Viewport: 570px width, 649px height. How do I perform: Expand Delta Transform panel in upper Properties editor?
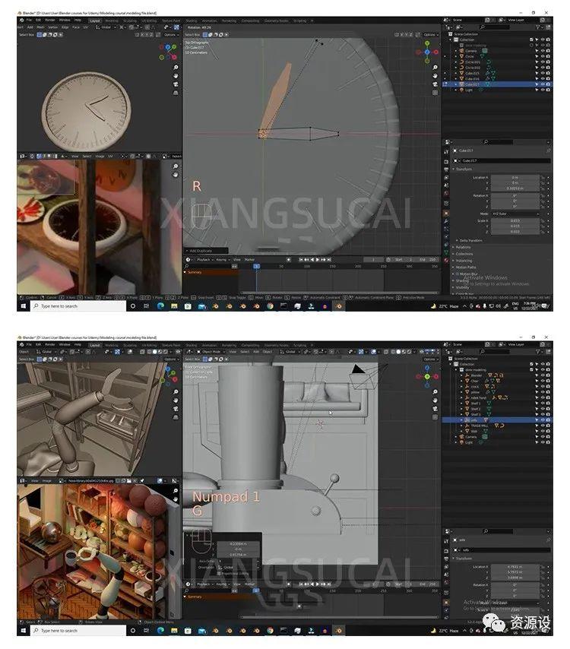tap(469, 240)
